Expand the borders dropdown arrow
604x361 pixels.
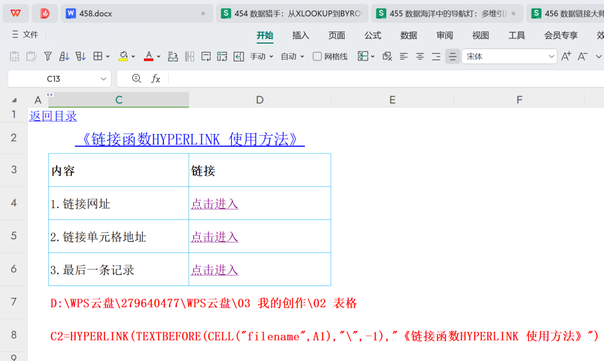point(108,57)
